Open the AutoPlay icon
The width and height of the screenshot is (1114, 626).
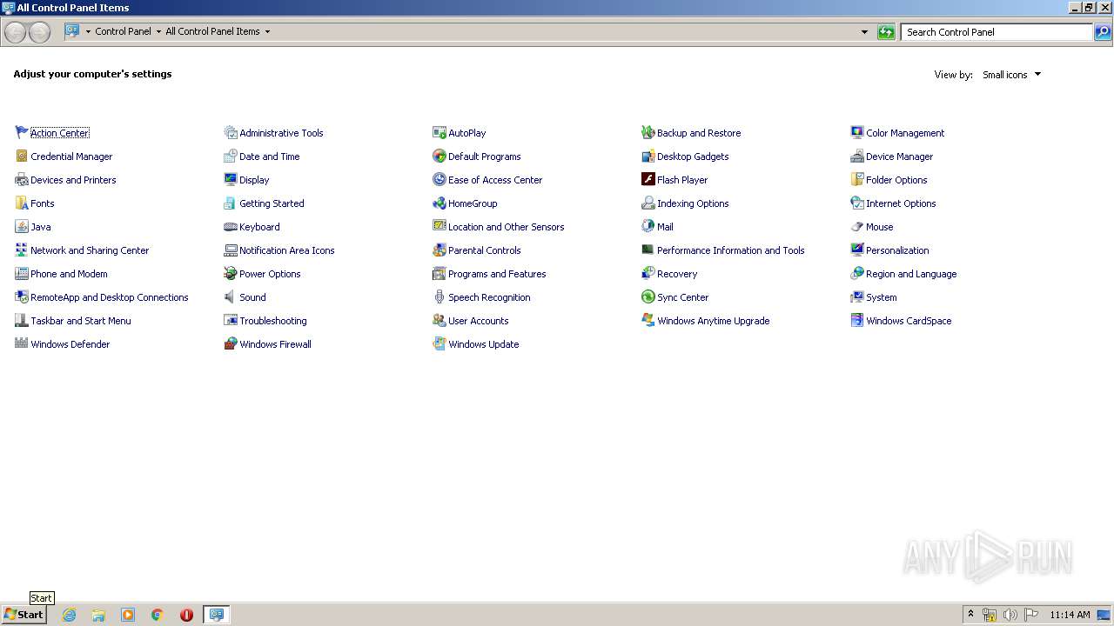pos(440,133)
